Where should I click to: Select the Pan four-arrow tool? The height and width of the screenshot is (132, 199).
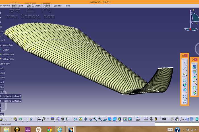[85, 119]
